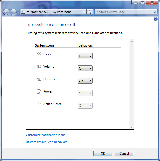Click the Power label text
This screenshot has width=160, height=161.
[48, 91]
